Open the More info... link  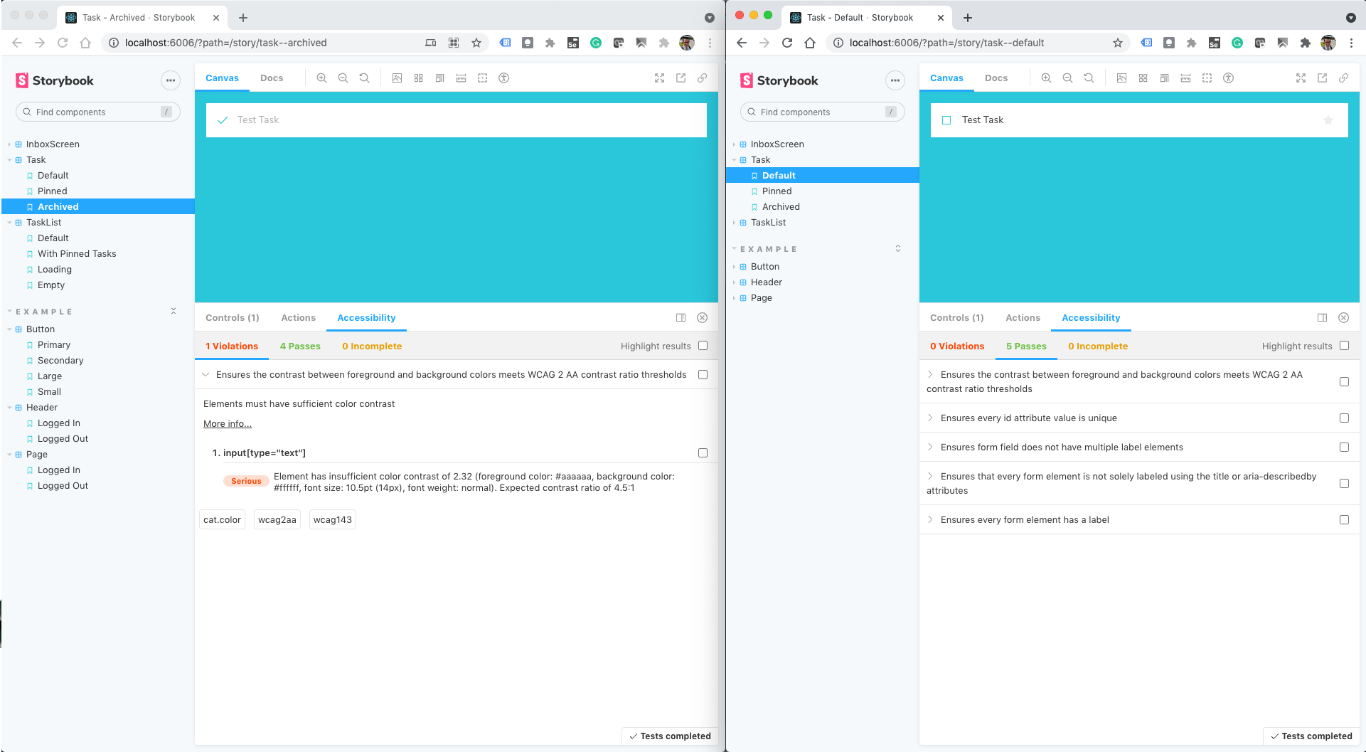point(228,424)
